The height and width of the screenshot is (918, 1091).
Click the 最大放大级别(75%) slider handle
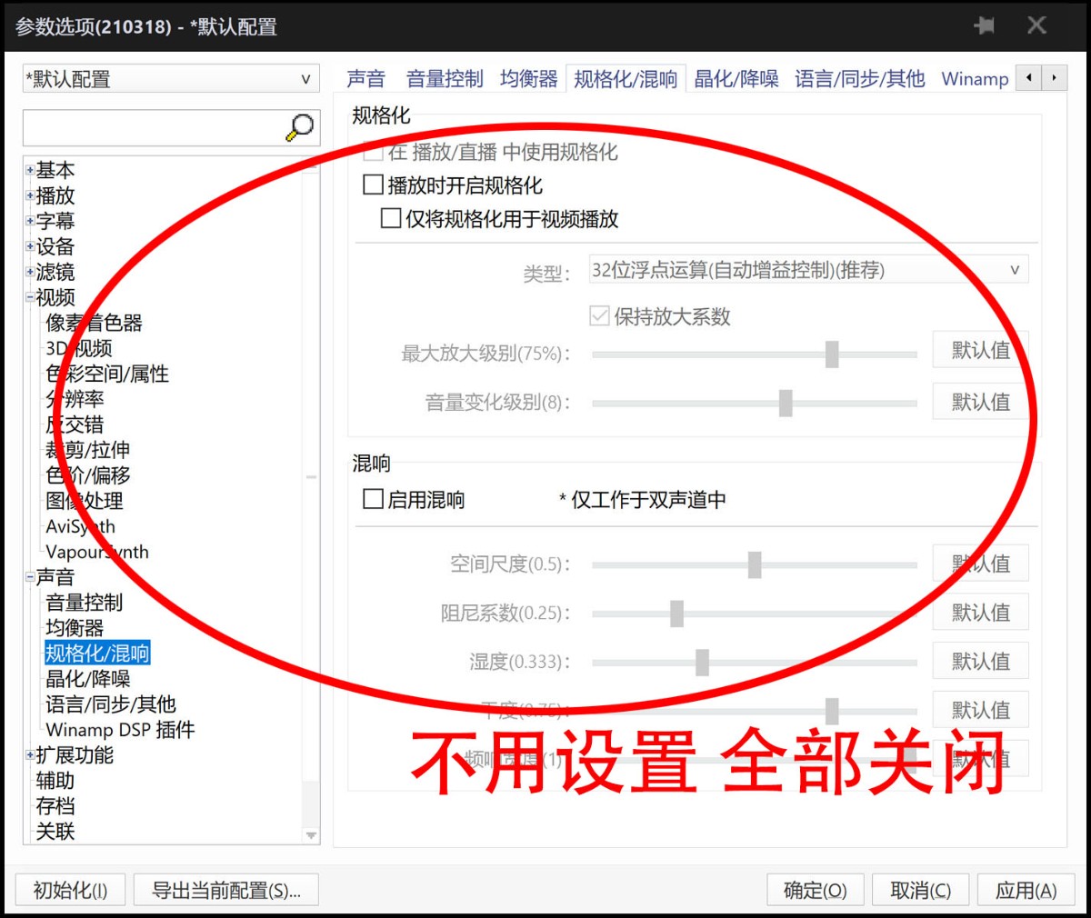[832, 354]
